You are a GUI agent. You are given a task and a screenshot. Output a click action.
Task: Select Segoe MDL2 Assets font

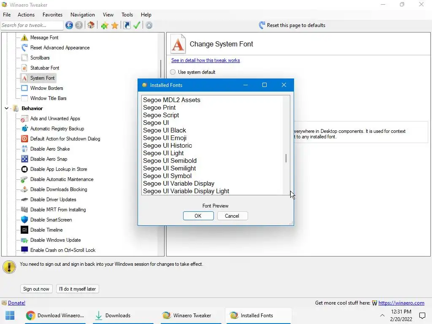tap(171, 100)
